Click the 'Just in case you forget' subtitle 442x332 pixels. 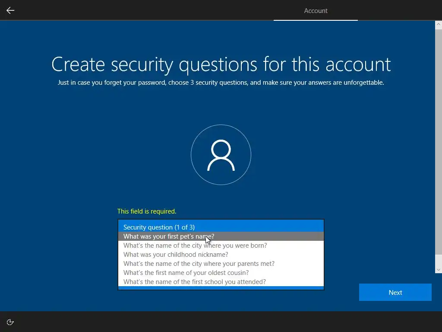point(221,83)
